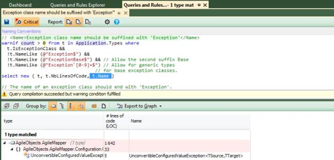Click the 1 642 lines of code cell
The height and width of the screenshot is (160, 334).
110,143
